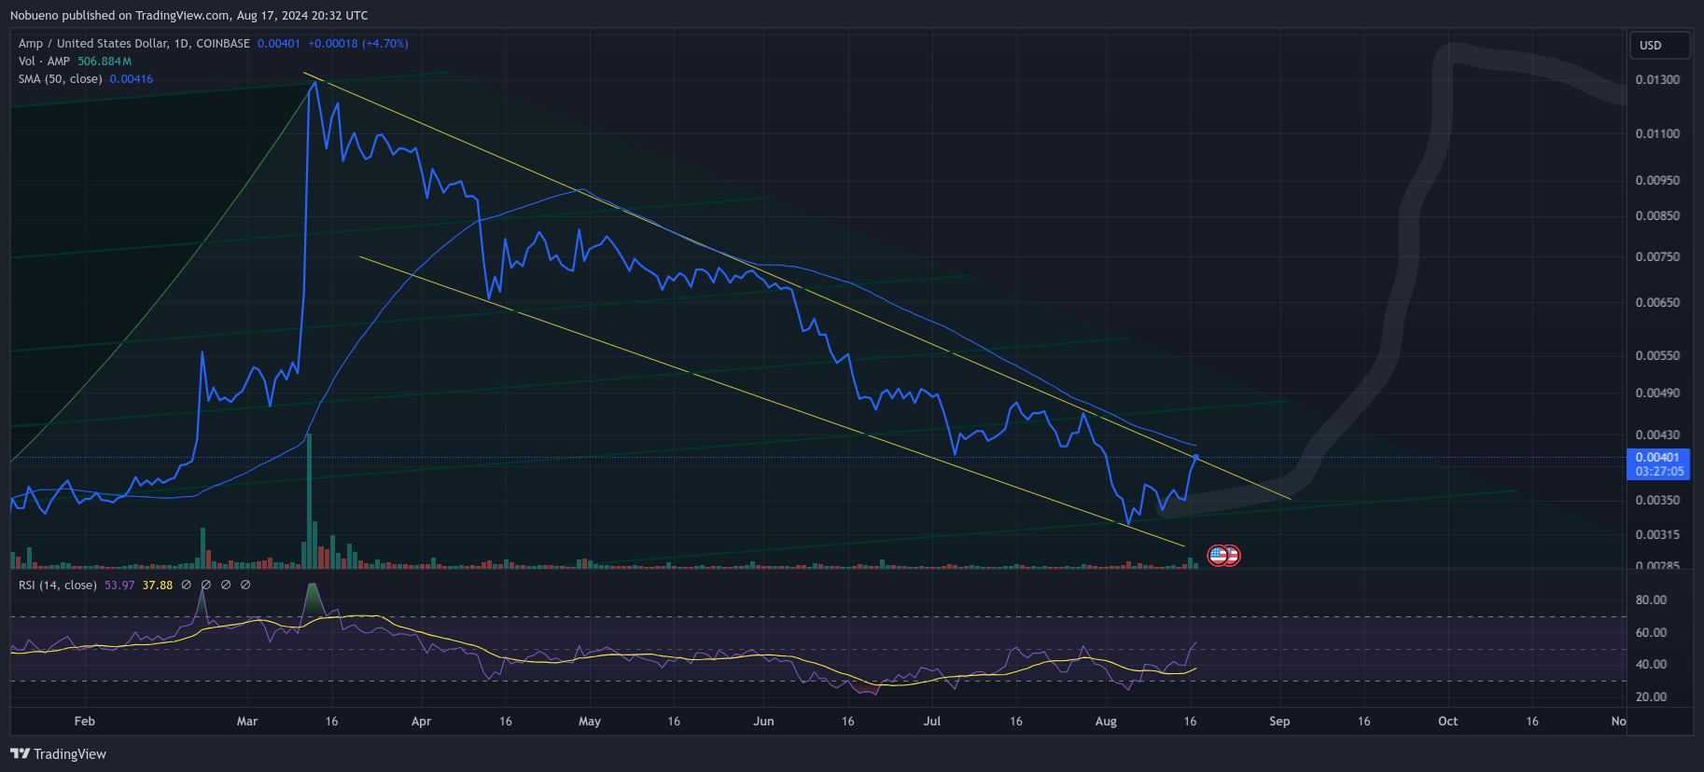Click the Oct label on the time axis
The image size is (1704, 772).
(x=1448, y=721)
